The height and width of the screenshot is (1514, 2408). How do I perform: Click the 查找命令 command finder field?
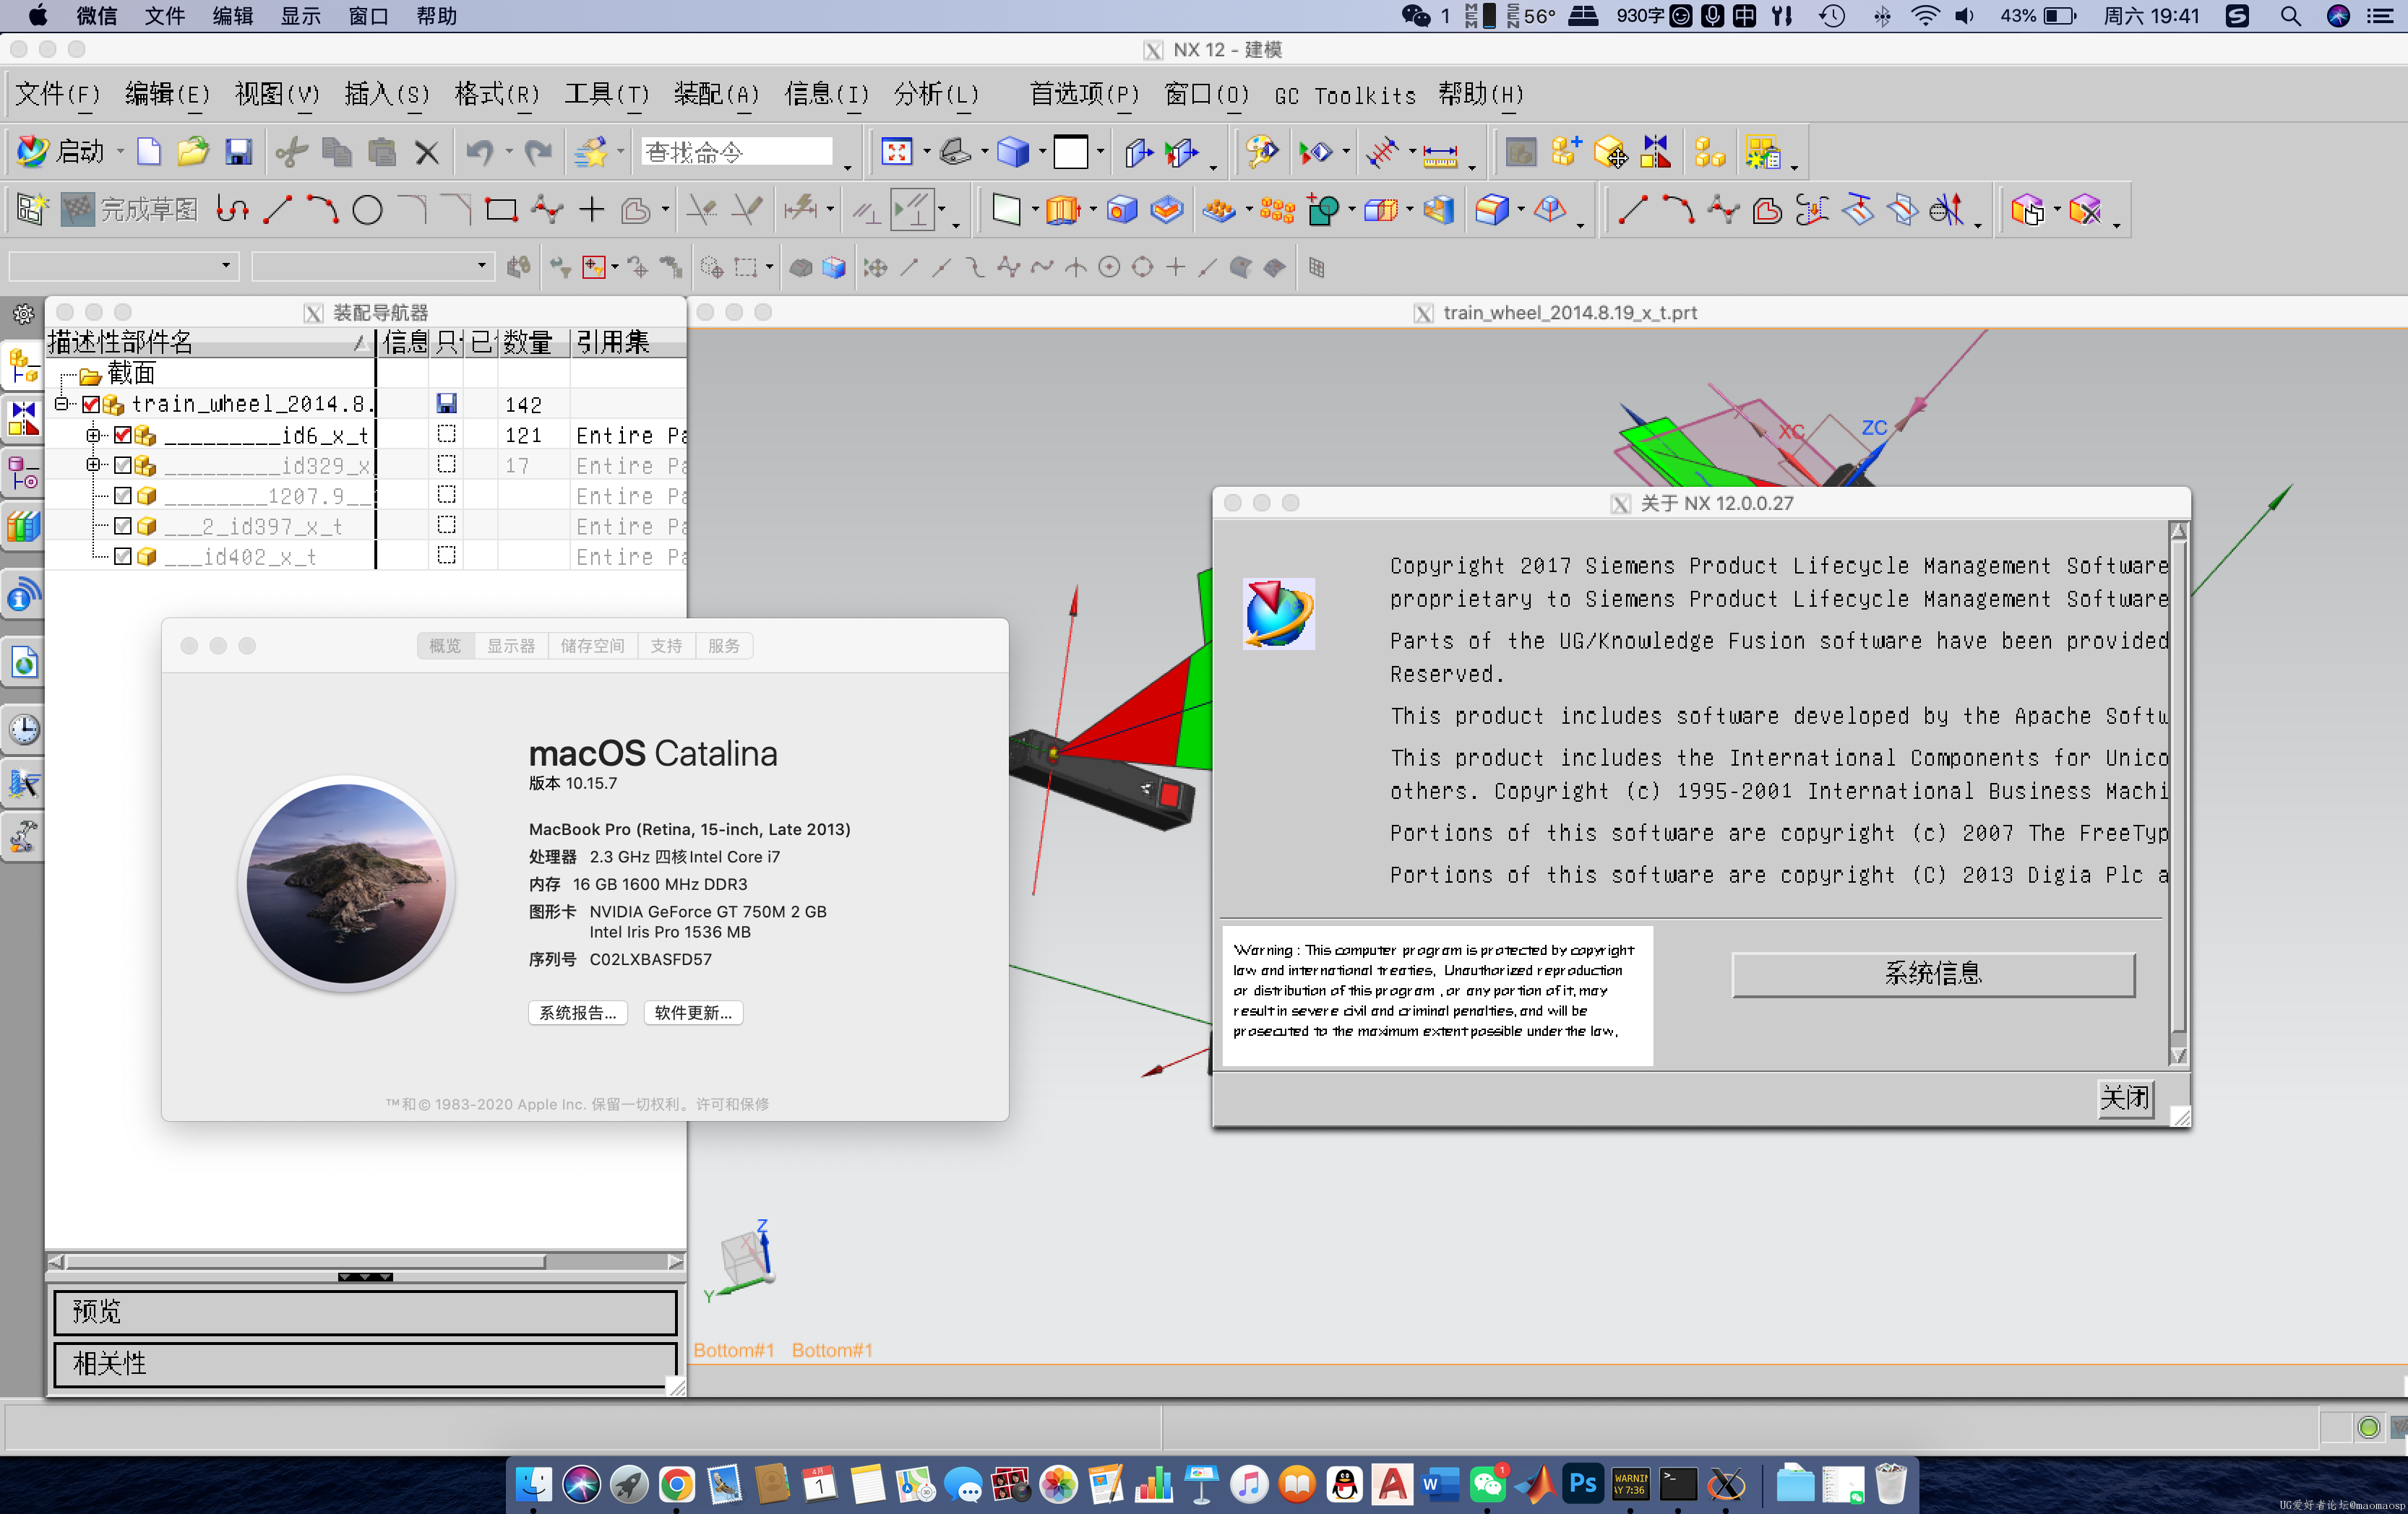[736, 152]
